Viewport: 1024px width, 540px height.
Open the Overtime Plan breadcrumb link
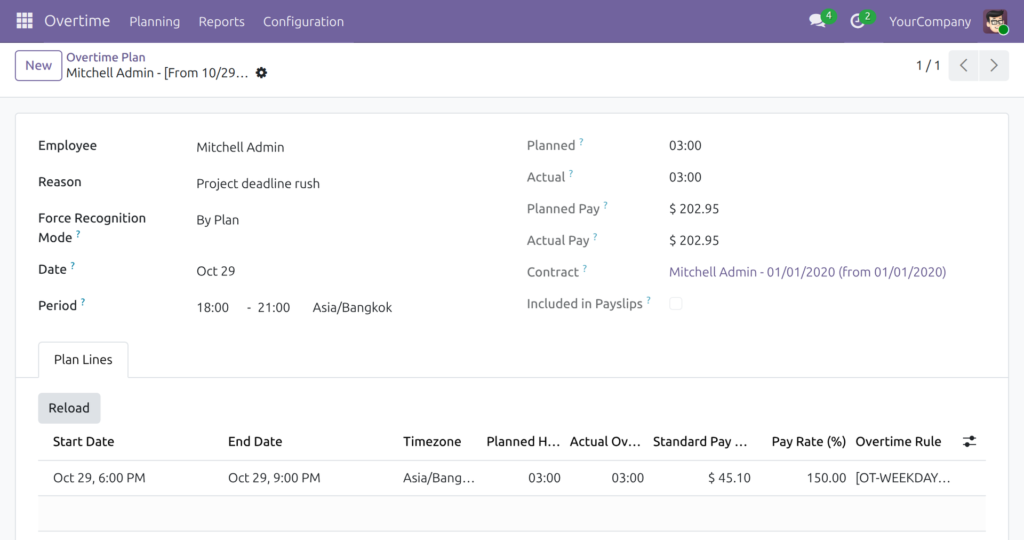pyautogui.click(x=106, y=57)
